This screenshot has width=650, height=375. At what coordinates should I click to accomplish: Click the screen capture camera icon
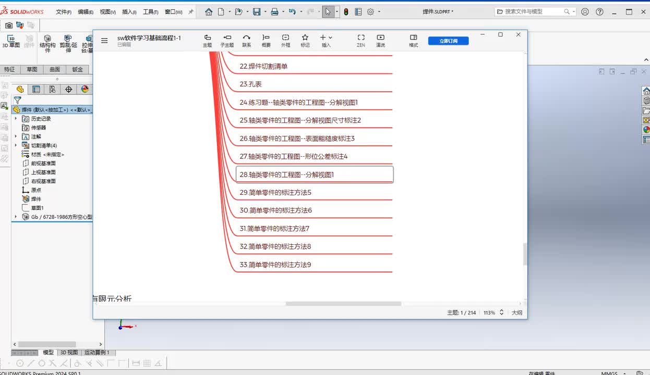point(9,25)
